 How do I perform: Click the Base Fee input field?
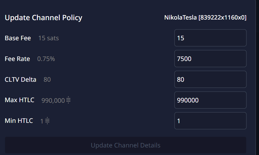click(x=210, y=38)
